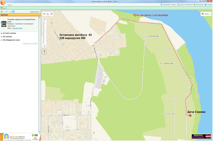Screen dimensions: 213x141
Task: Click the Северная street label
Action: tap(65, 115)
